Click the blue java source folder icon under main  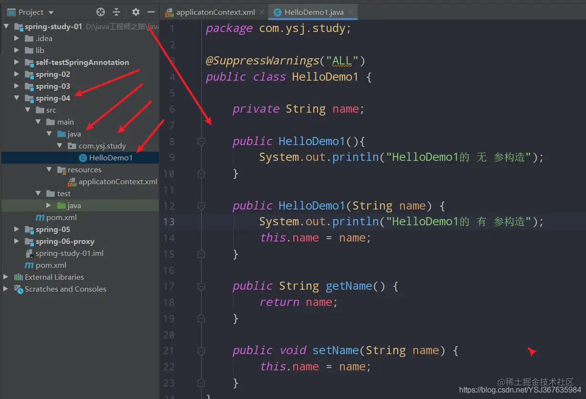tap(62, 134)
